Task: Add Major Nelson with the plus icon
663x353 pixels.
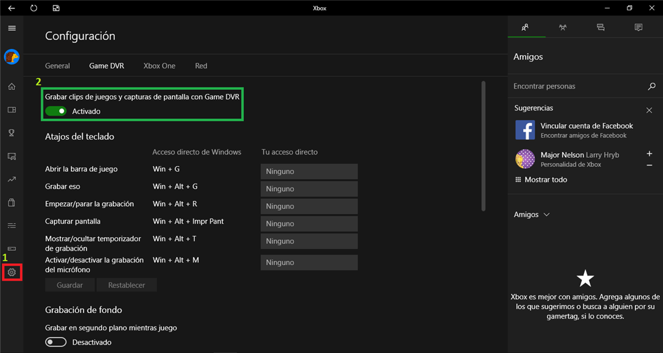Action: [649, 154]
